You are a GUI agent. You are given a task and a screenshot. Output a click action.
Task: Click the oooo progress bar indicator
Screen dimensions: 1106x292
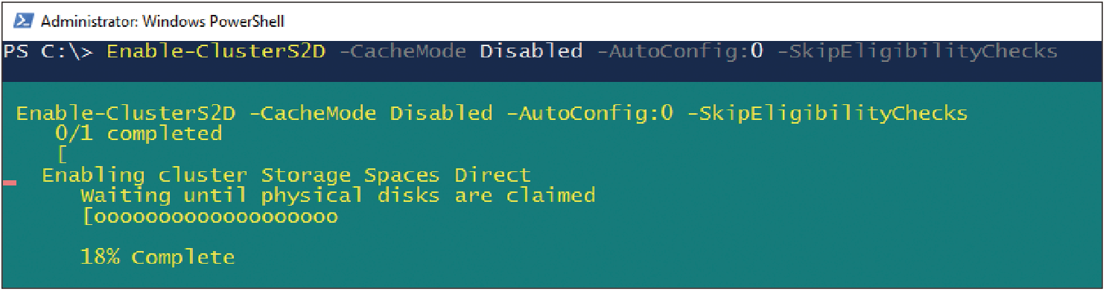[x=209, y=217]
